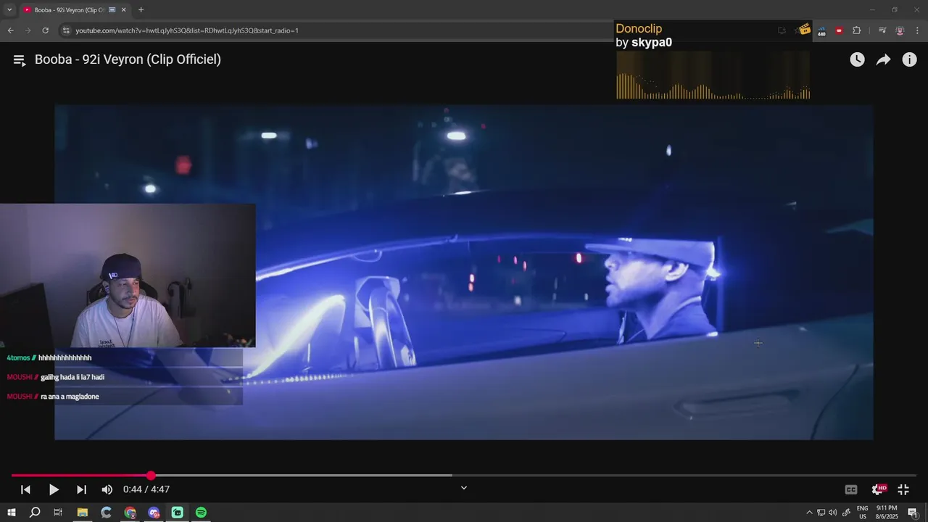Go back to the previous page
928x522 pixels.
[x=10, y=30]
